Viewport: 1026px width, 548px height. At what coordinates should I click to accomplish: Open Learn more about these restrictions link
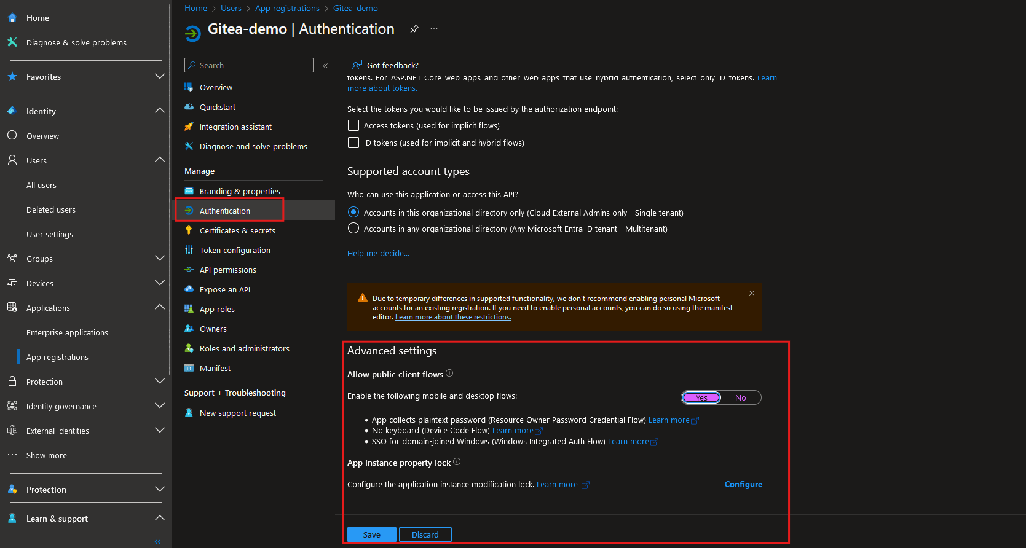[x=453, y=317]
